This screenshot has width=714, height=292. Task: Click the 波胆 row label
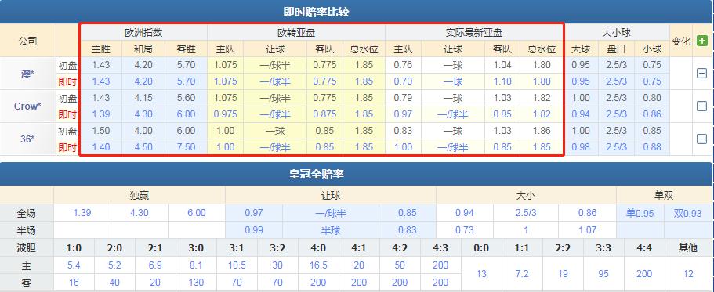[27, 248]
